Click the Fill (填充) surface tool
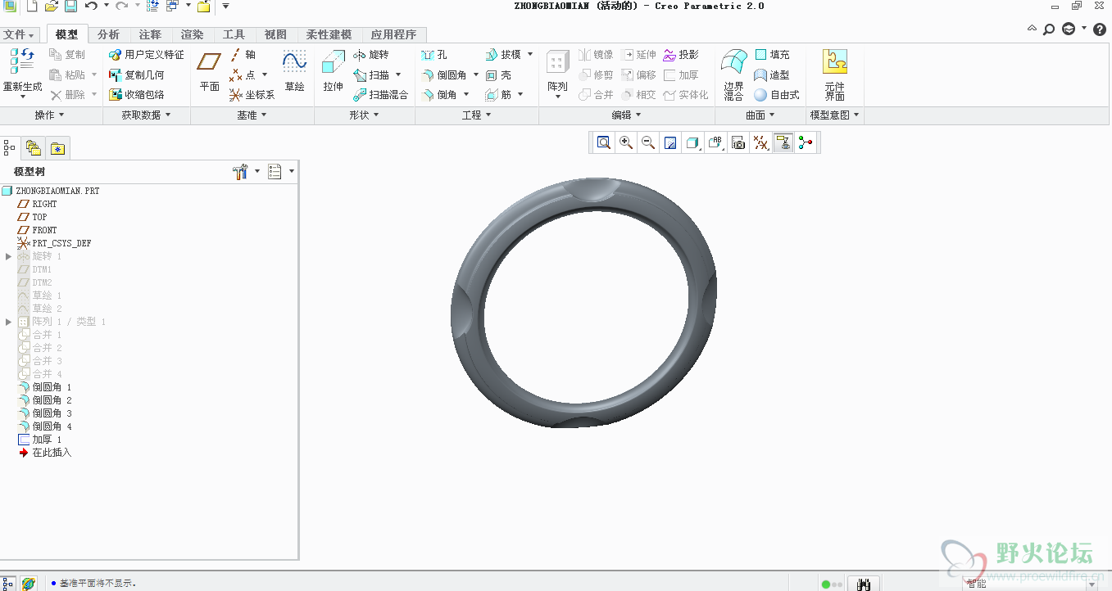This screenshot has width=1112, height=591. coord(772,55)
